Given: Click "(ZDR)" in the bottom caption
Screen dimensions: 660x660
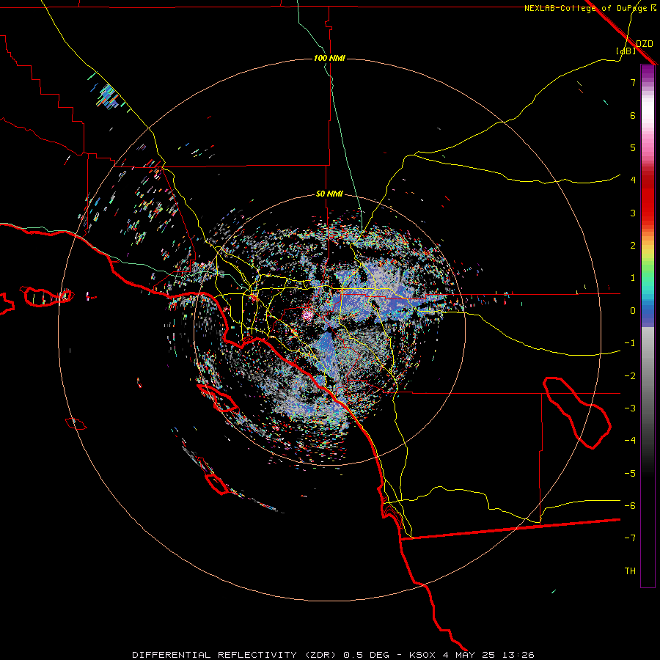Looking at the screenshot, I should pos(320,655).
